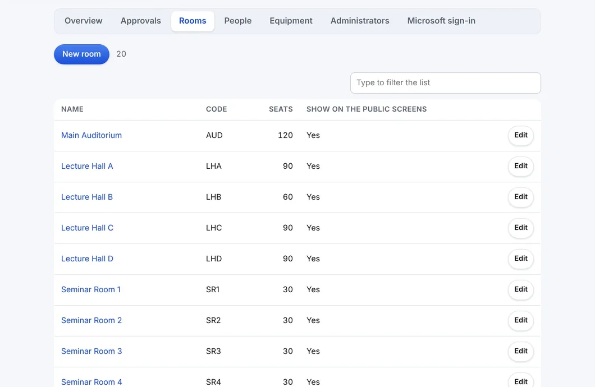
Task: Edit the Seminar Room 1 entry
Action: (521, 289)
